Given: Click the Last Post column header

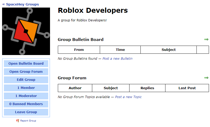Looking at the screenshot, I should coord(187,88).
